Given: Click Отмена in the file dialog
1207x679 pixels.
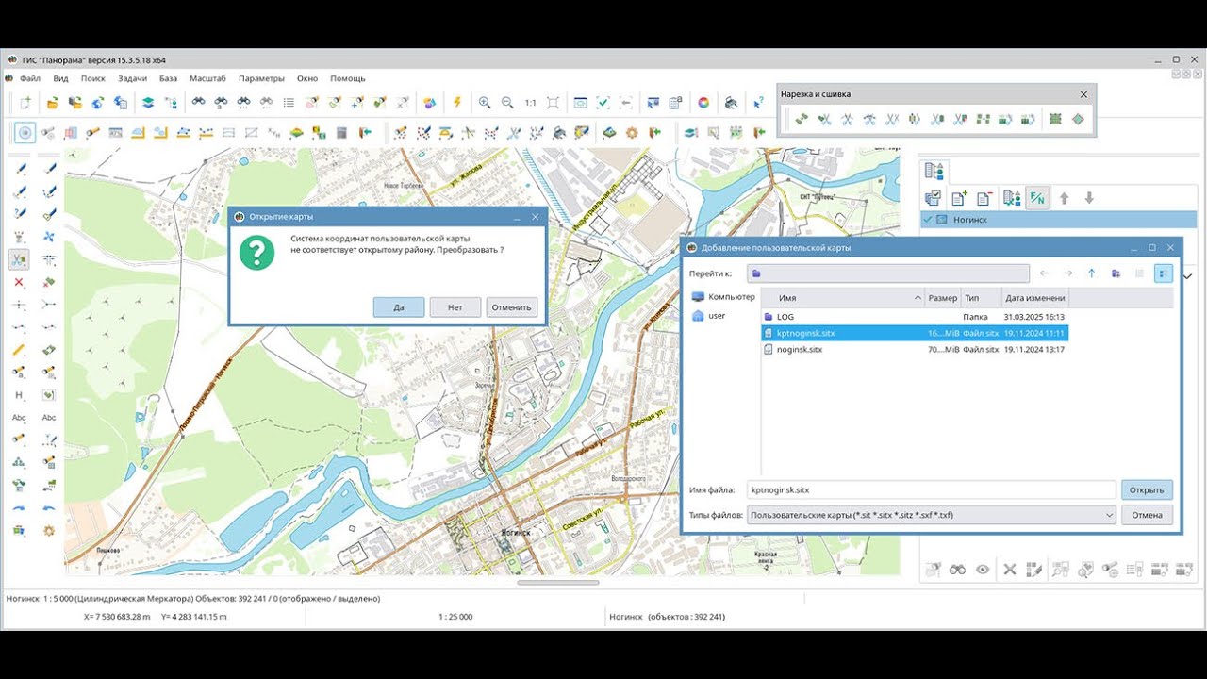Looking at the screenshot, I should coord(1147,515).
